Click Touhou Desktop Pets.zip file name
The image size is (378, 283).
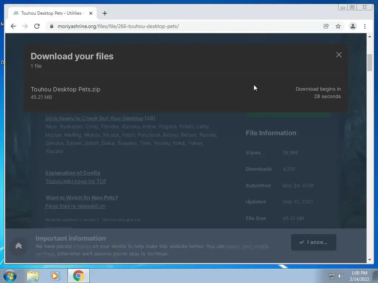pos(65,89)
